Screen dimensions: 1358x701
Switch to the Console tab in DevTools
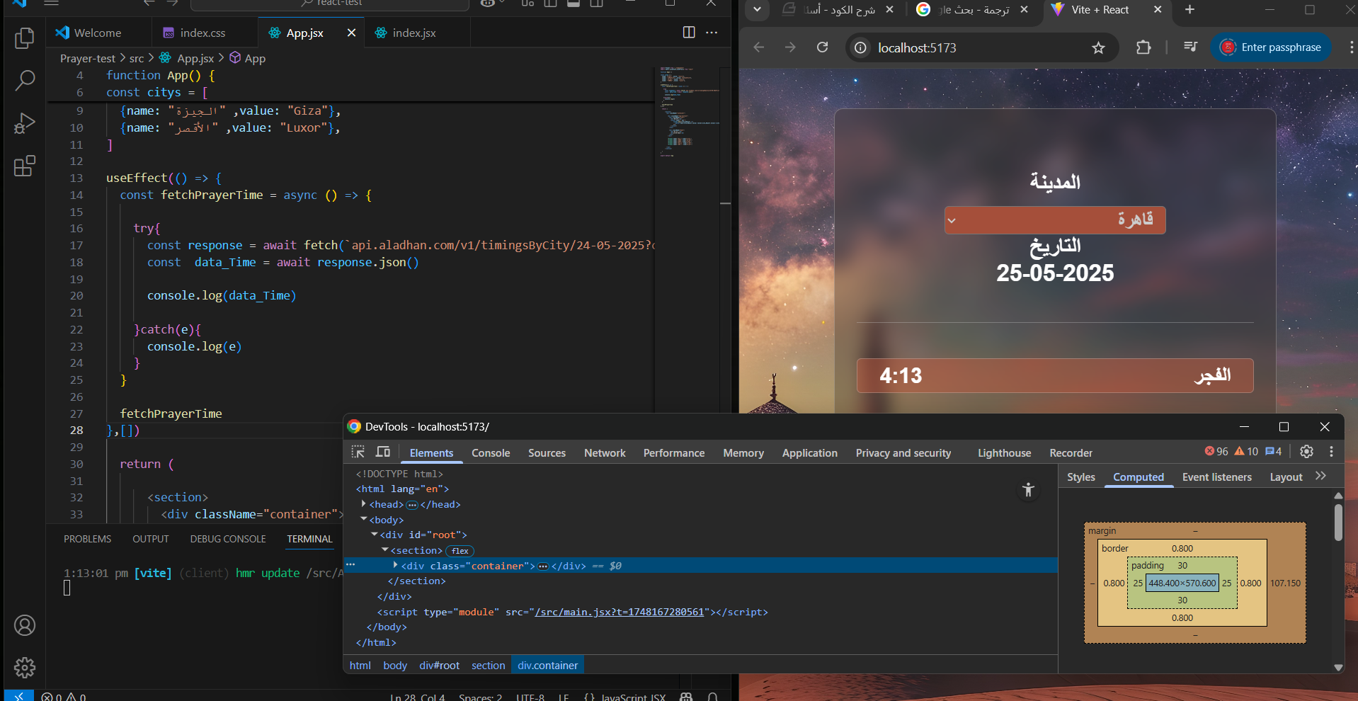tap(490, 453)
